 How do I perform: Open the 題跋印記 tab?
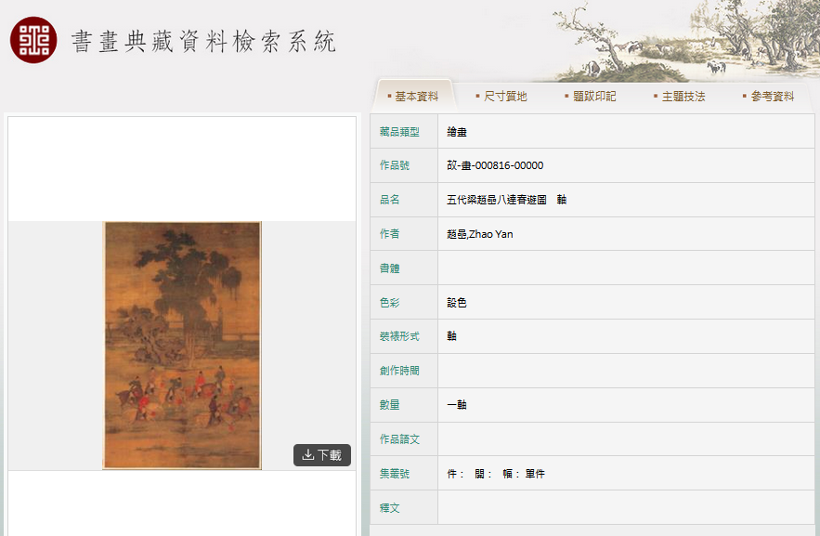click(591, 97)
